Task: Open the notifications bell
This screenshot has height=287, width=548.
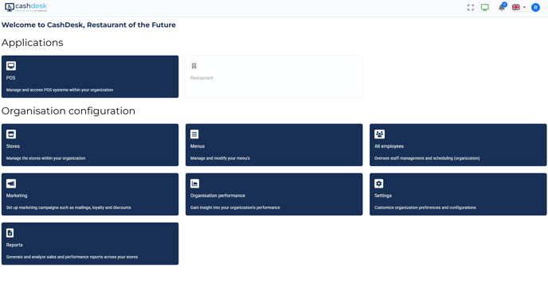Action: coord(502,7)
